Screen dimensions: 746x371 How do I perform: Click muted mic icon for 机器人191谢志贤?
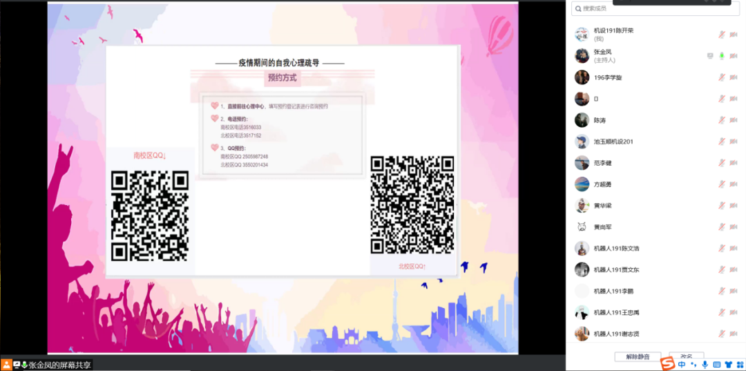point(722,334)
